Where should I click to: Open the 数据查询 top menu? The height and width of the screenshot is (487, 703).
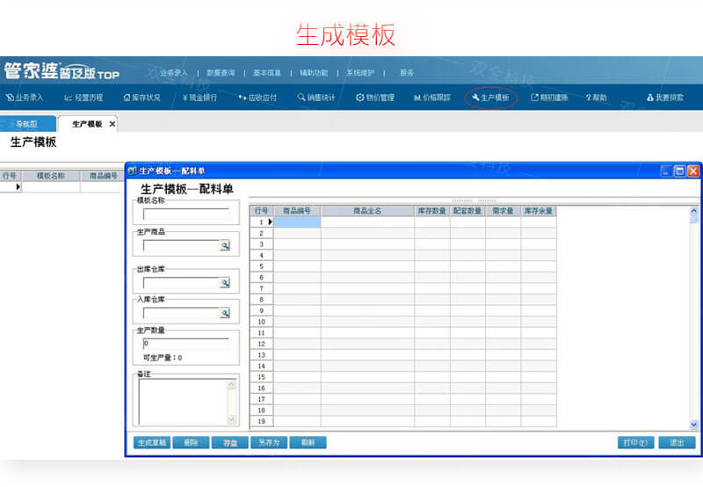pyautogui.click(x=221, y=73)
